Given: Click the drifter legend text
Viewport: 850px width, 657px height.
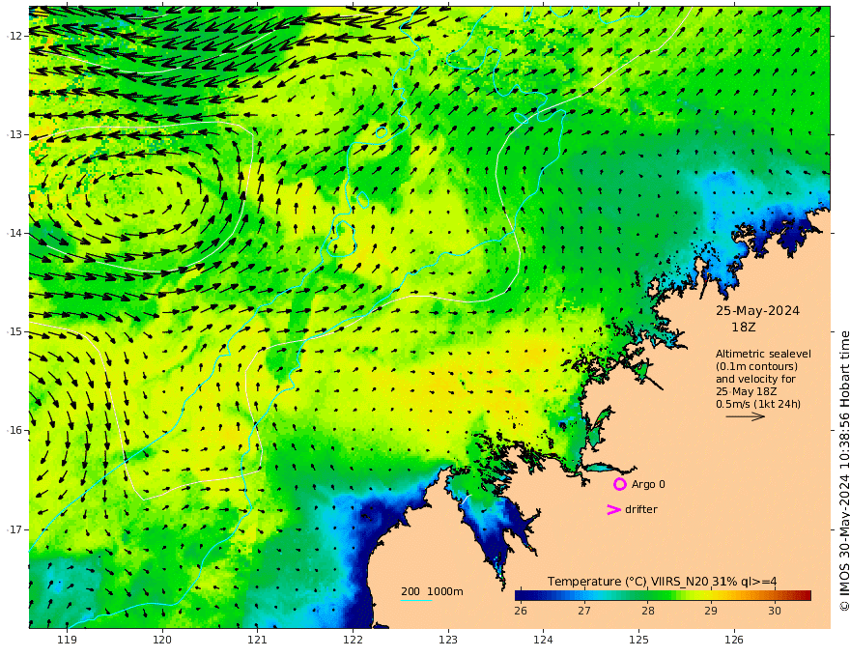Looking at the screenshot, I should tap(641, 509).
